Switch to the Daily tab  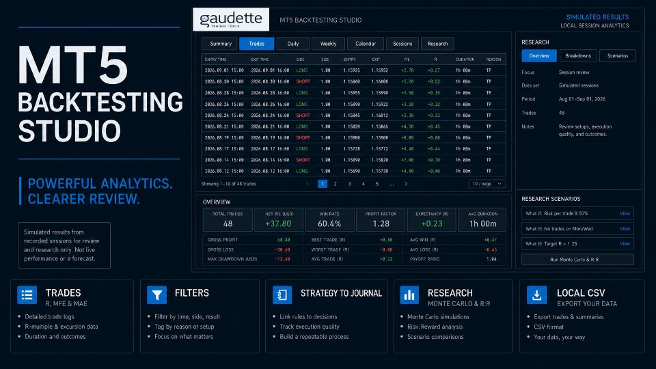(x=293, y=44)
